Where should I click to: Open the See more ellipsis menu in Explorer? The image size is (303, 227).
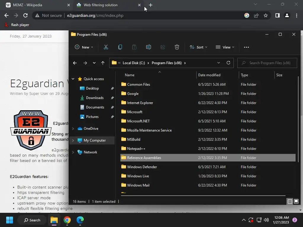coord(246,47)
